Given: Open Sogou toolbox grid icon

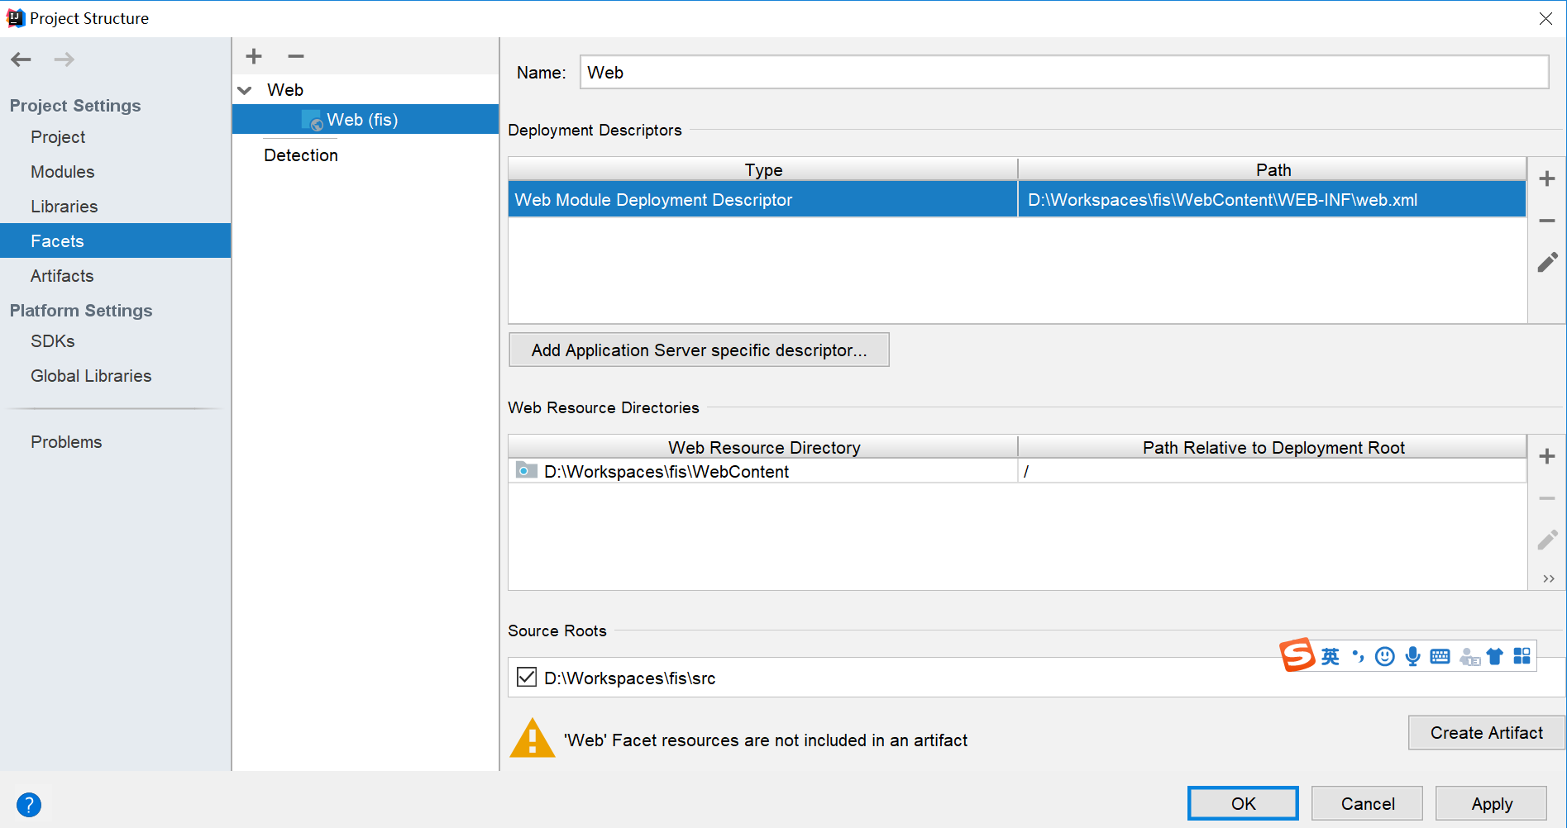Looking at the screenshot, I should coord(1522,656).
